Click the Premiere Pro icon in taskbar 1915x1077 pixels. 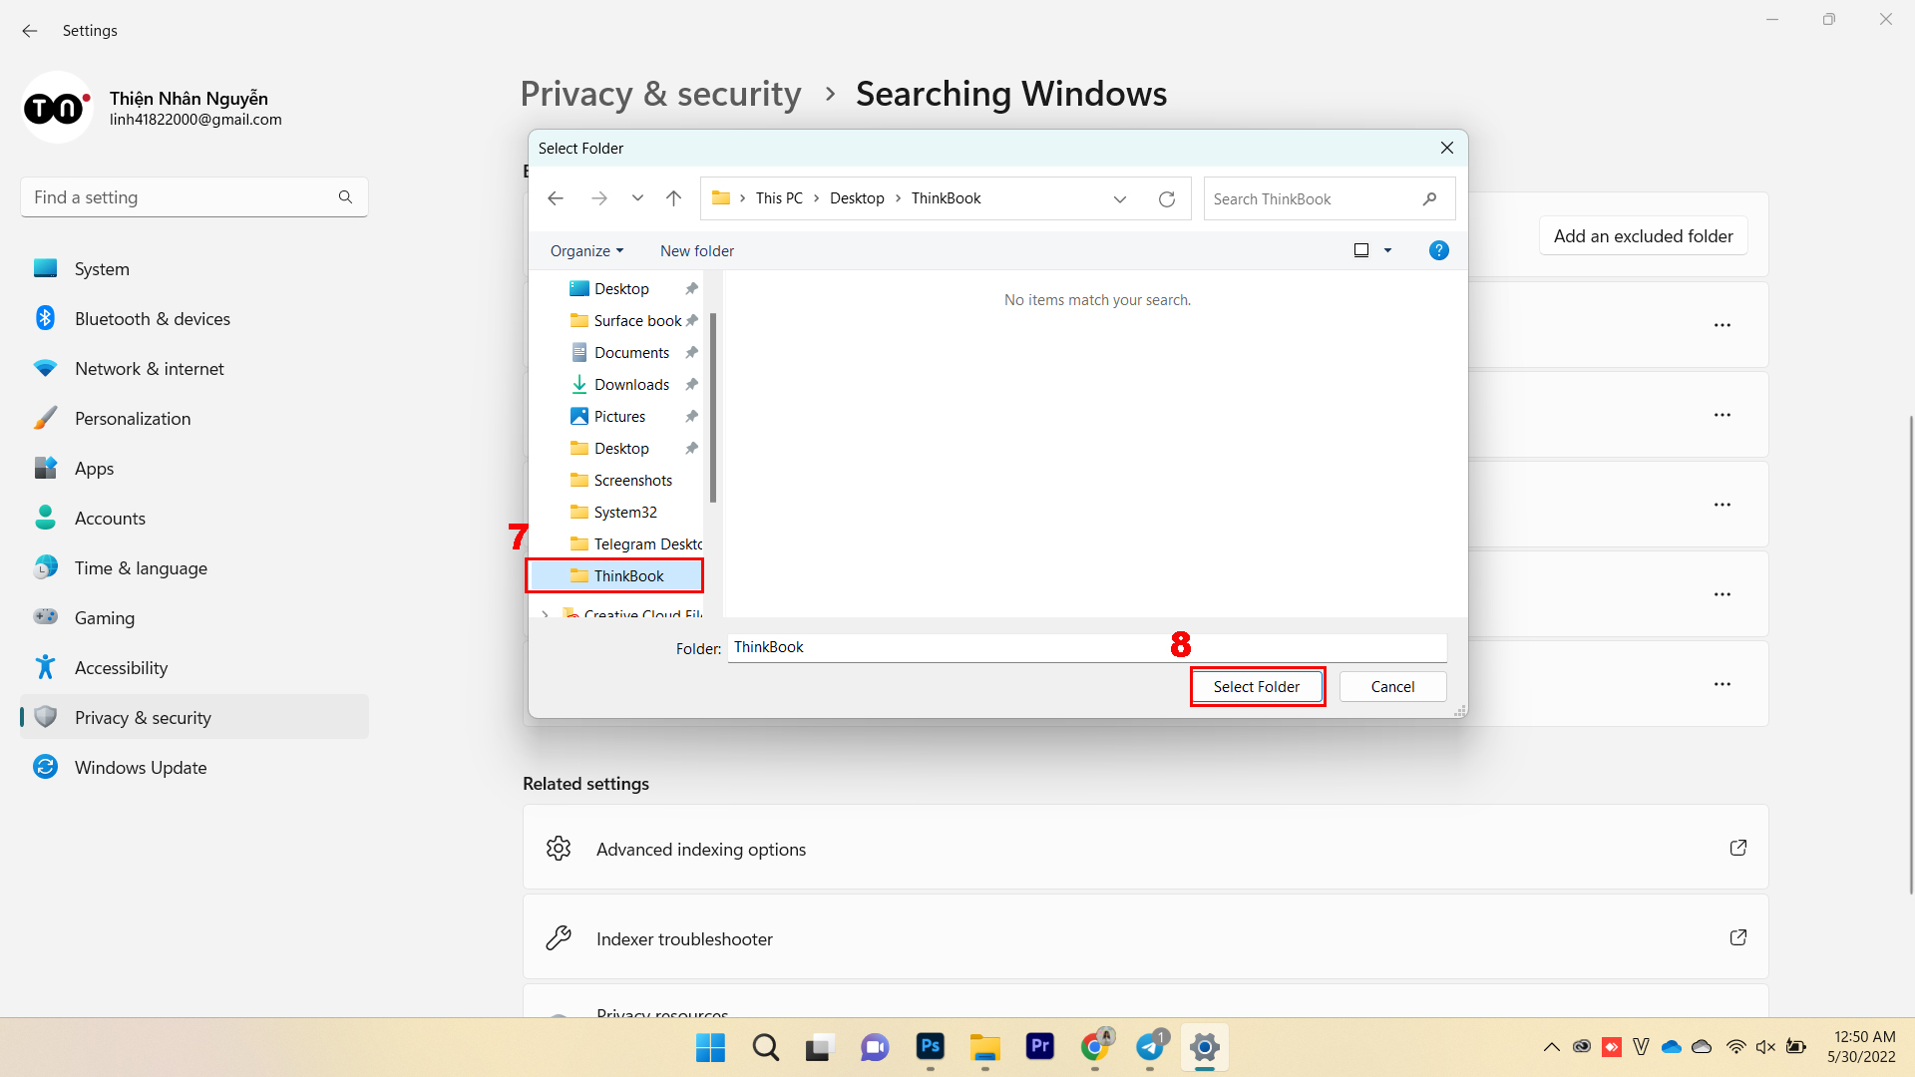click(x=1041, y=1047)
